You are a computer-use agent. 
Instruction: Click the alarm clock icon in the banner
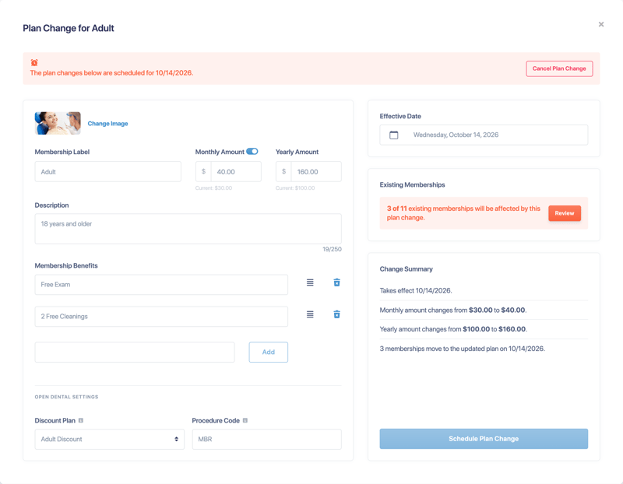click(34, 63)
